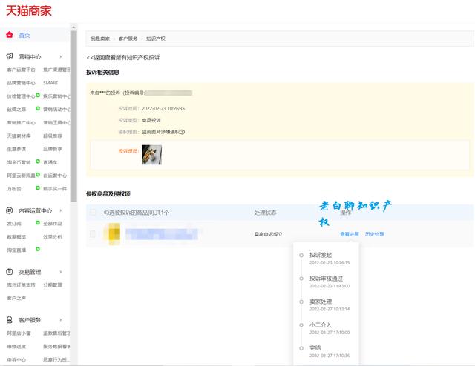Open 发订阅 in the sidebar menu
Image resolution: width=475 pixels, height=366 pixels.
tap(15, 224)
